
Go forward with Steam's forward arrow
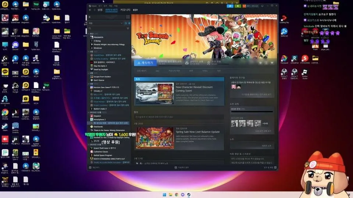(94, 10)
